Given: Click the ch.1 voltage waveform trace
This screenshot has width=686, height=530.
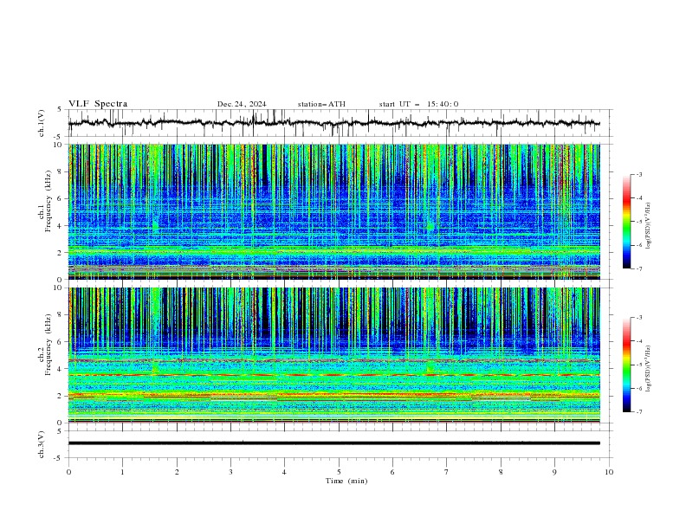Looking at the screenshot, I should (333, 123).
